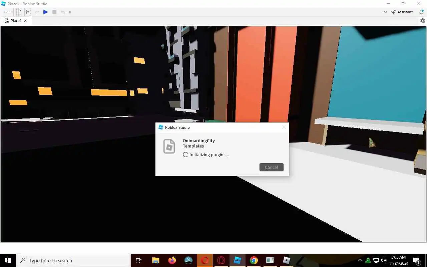The width and height of the screenshot is (427, 267).
Task: Click the taskbar search box
Action: pyautogui.click(x=73, y=260)
